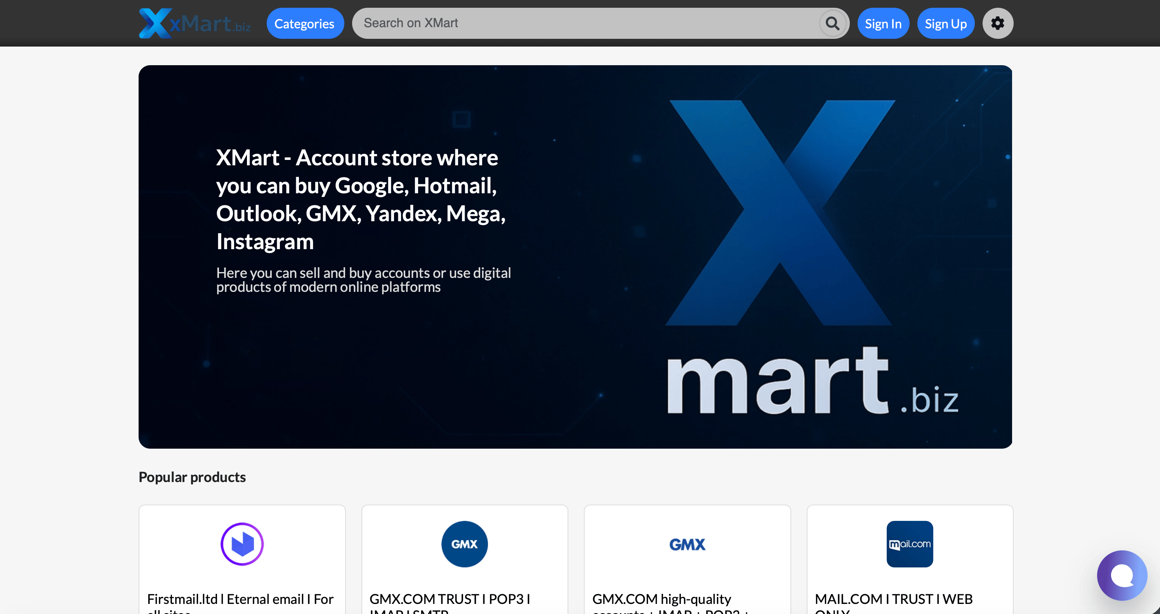
Task: Click the XMart.biz logo in header
Action: pos(194,23)
